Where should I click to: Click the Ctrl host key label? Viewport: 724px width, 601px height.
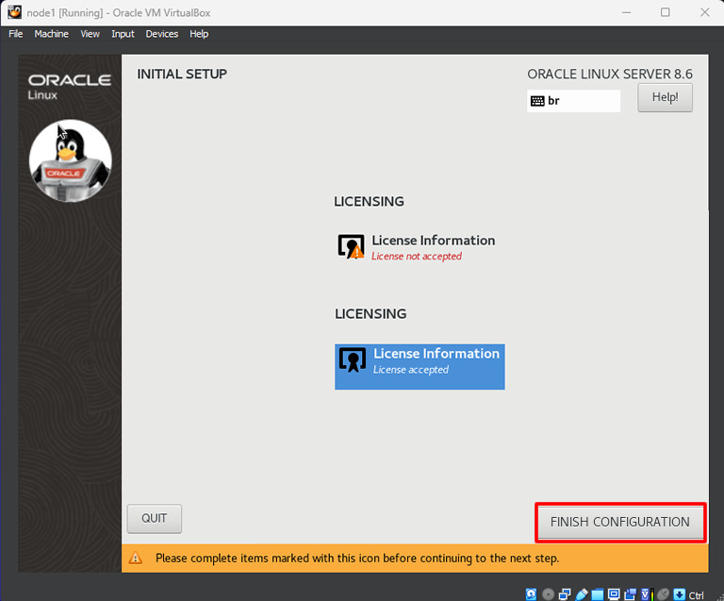[696, 595]
